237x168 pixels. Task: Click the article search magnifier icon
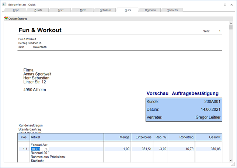coord(46,149)
